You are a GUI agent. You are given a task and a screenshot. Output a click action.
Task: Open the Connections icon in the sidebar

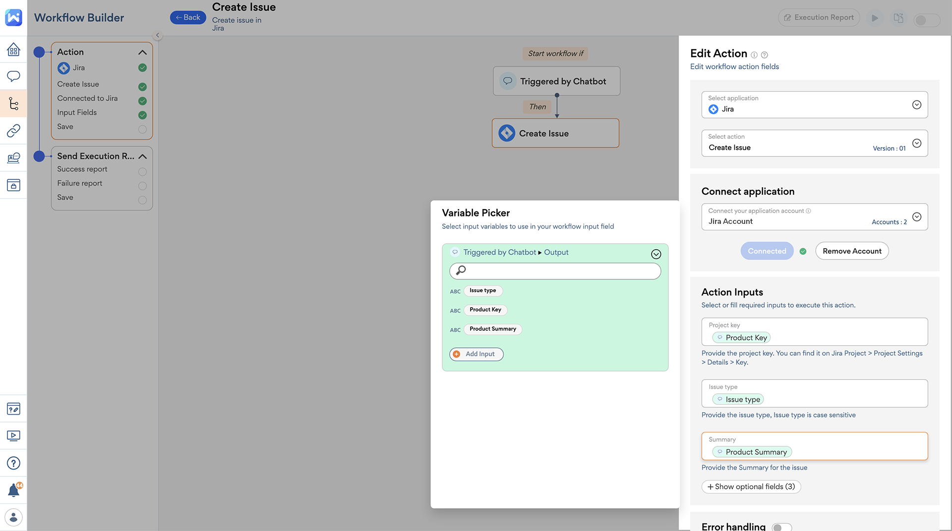click(13, 131)
